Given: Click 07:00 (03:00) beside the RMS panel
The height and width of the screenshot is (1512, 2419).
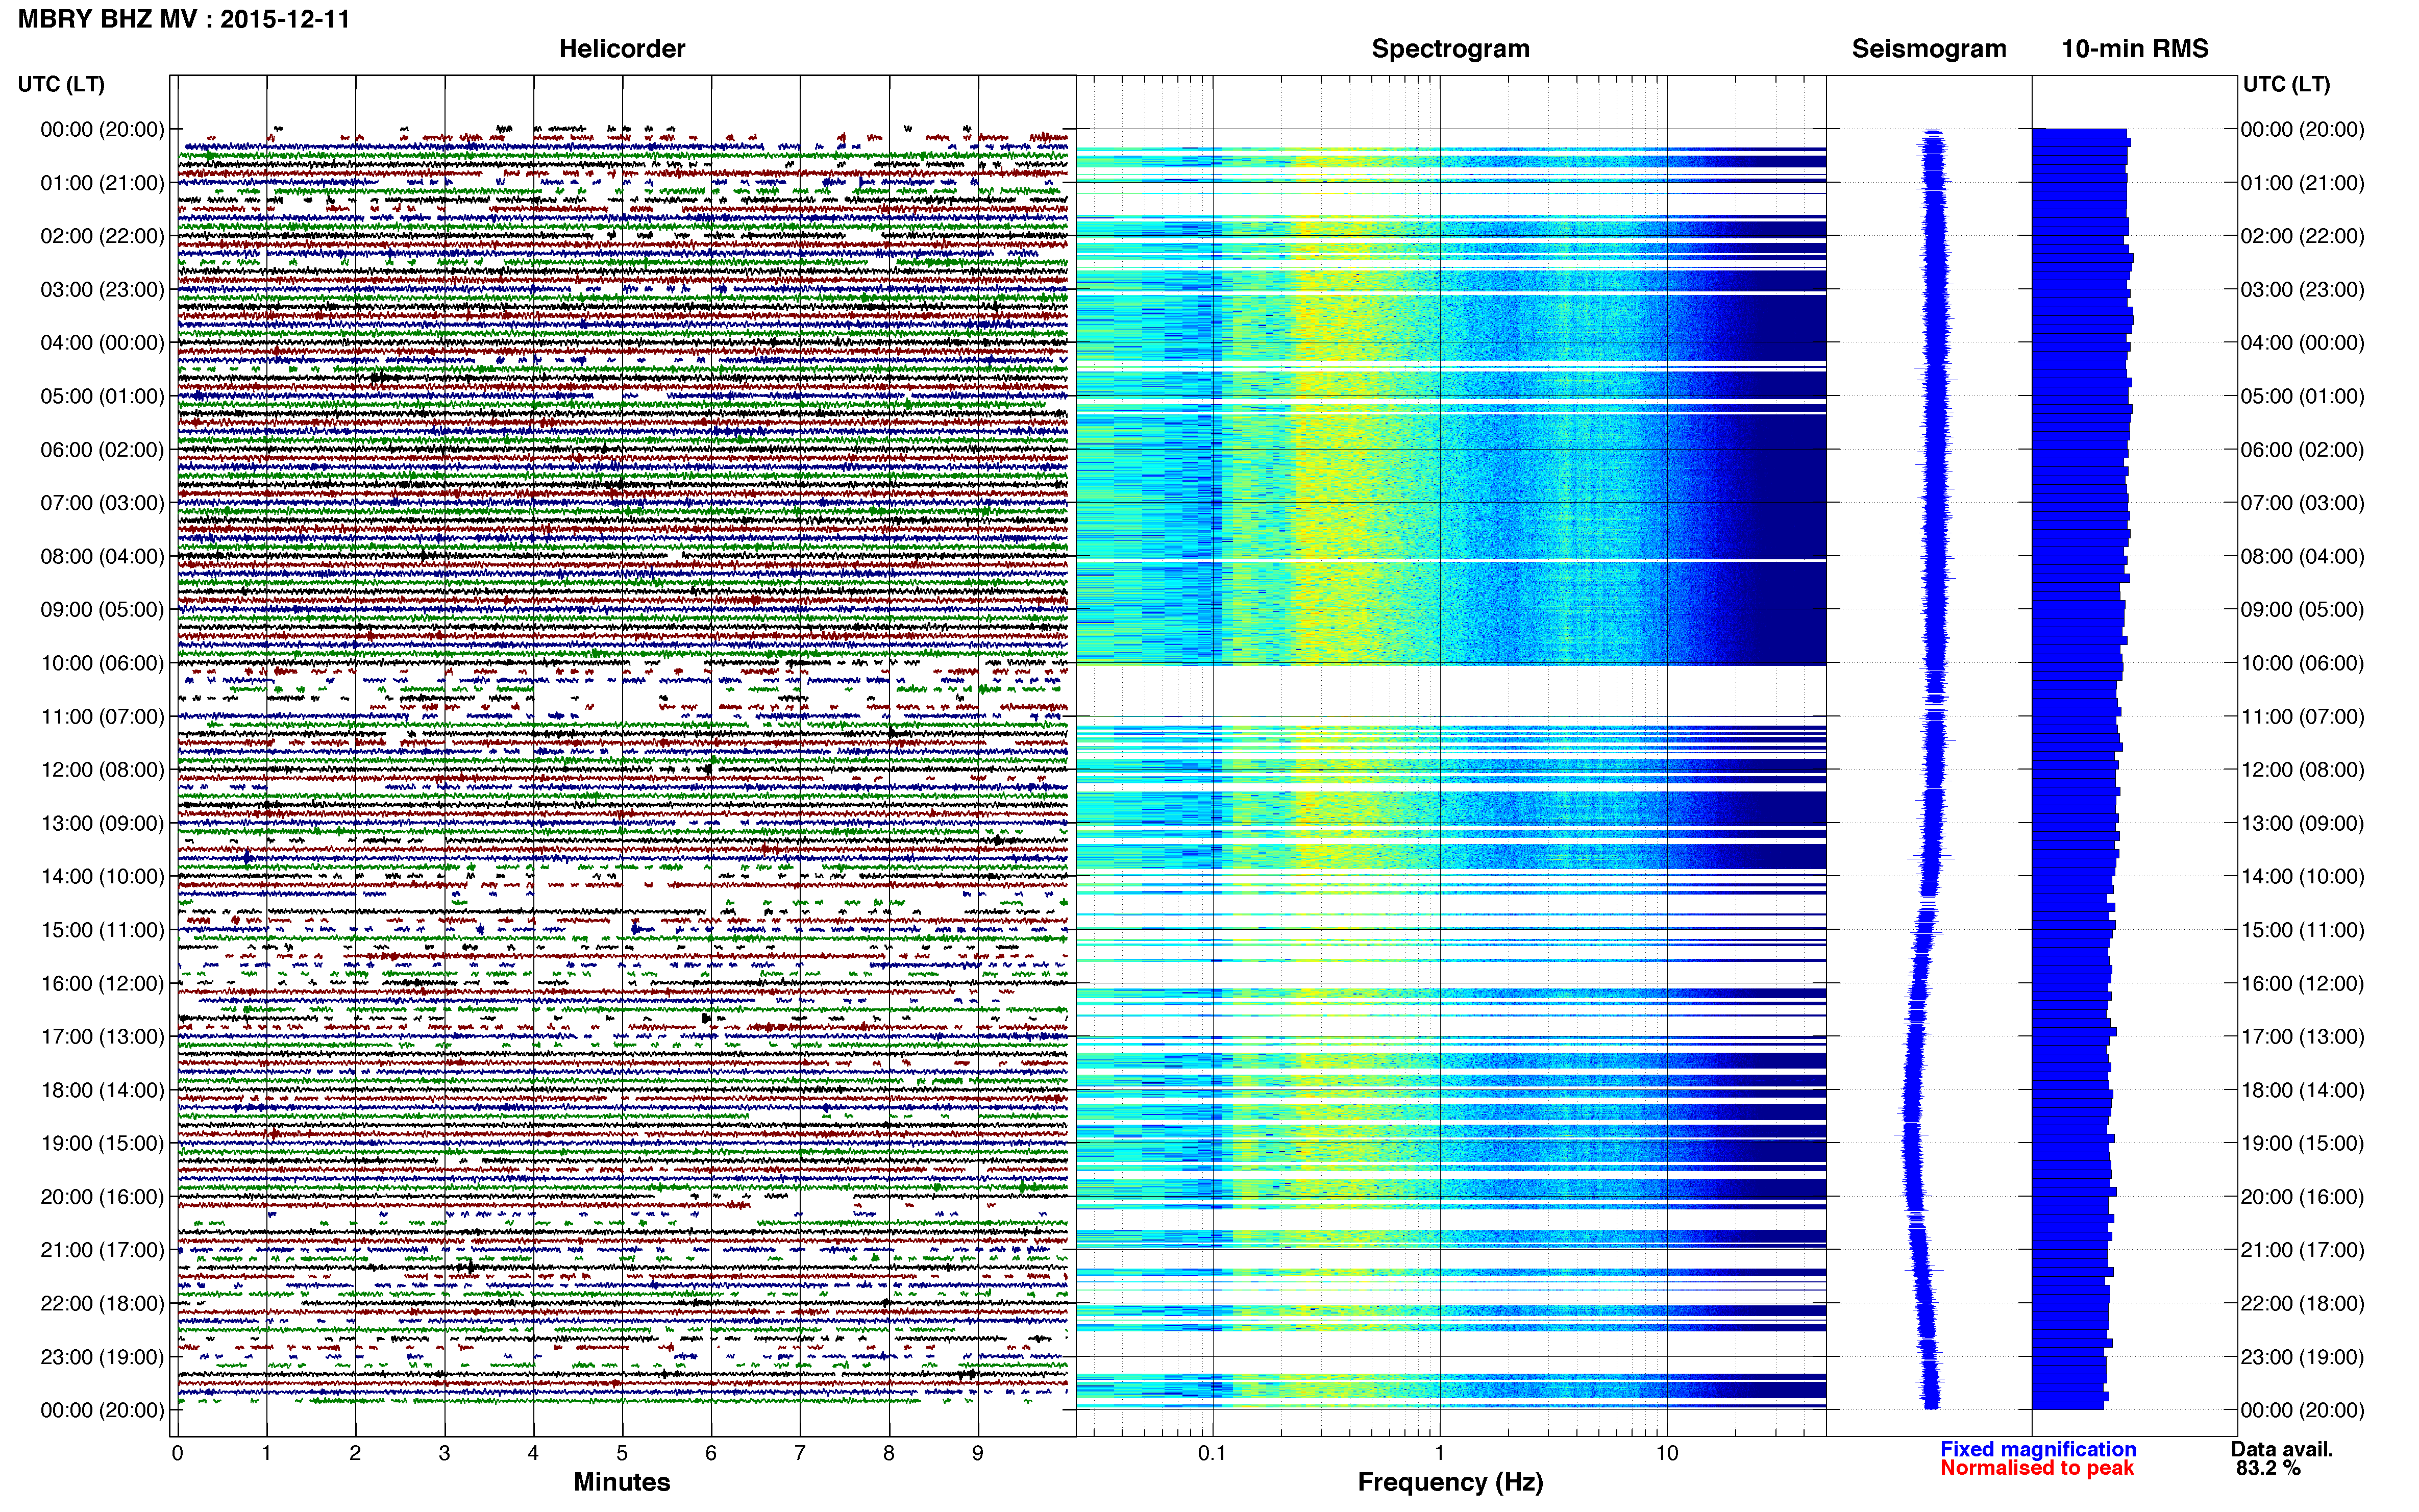Looking at the screenshot, I should click(x=2302, y=503).
